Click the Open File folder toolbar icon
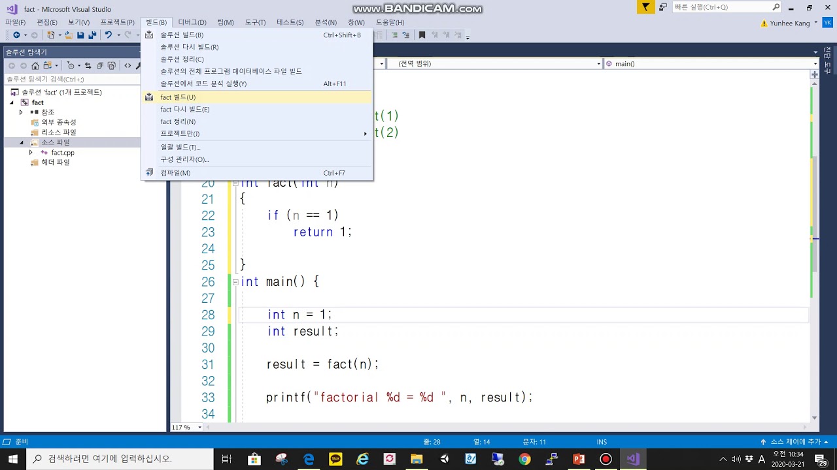Image resolution: width=837 pixels, height=470 pixels. tap(68, 35)
